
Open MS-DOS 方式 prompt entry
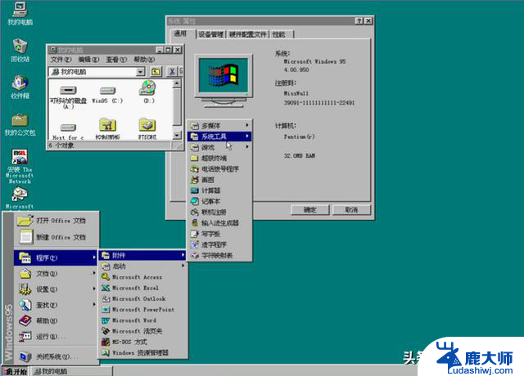click(x=142, y=342)
